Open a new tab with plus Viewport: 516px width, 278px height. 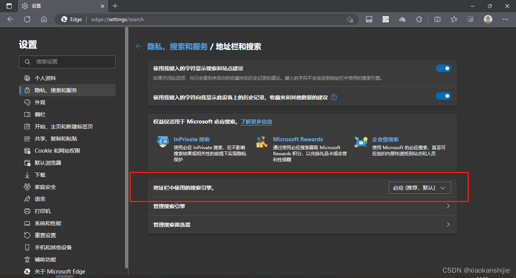tap(115, 6)
